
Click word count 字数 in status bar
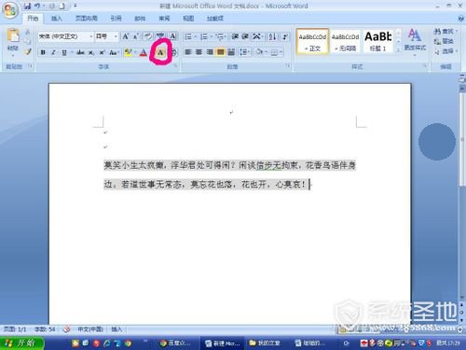pyautogui.click(x=45, y=329)
